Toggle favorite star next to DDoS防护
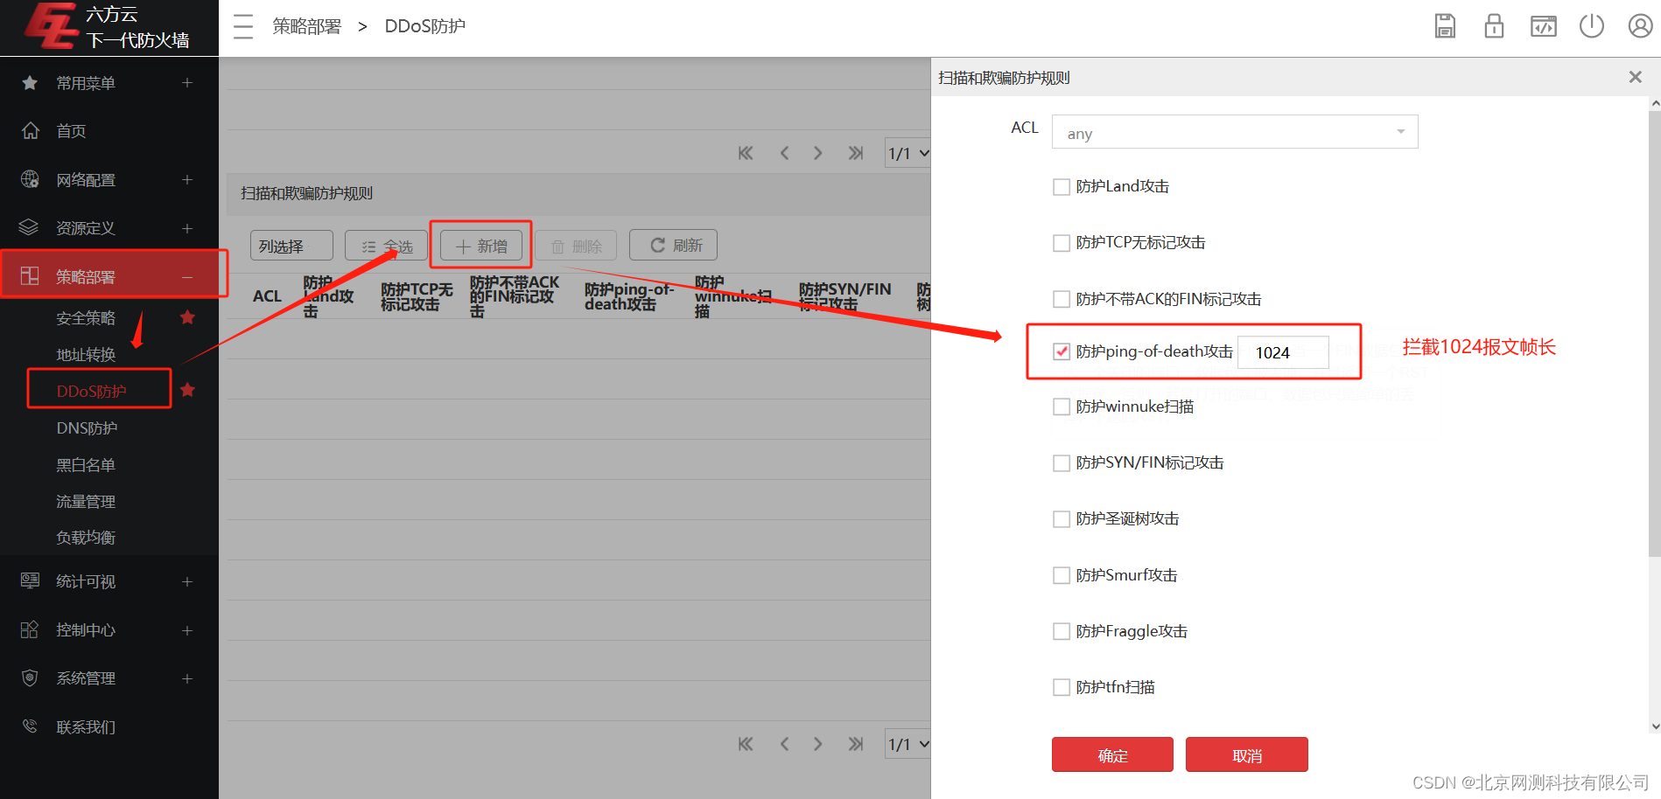The width and height of the screenshot is (1661, 799). pyautogui.click(x=187, y=390)
